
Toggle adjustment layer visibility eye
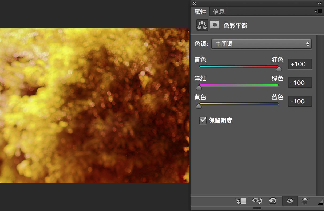tap(290, 201)
